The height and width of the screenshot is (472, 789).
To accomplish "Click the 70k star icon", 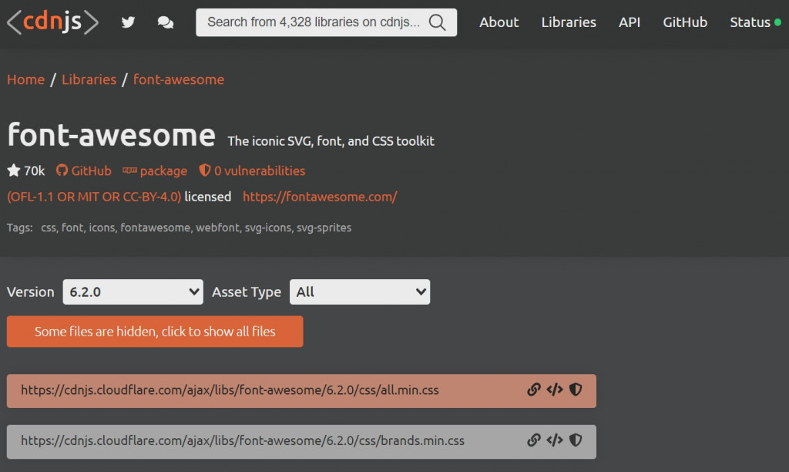I will pyautogui.click(x=14, y=170).
